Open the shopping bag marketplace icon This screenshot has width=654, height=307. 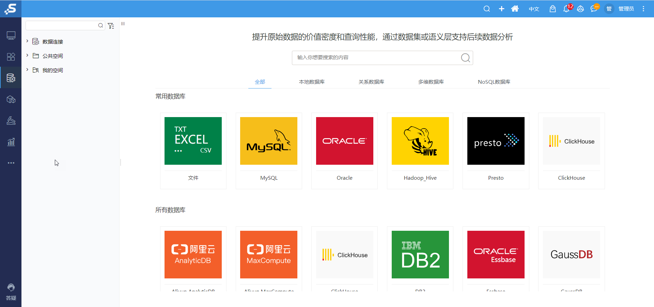[552, 9]
